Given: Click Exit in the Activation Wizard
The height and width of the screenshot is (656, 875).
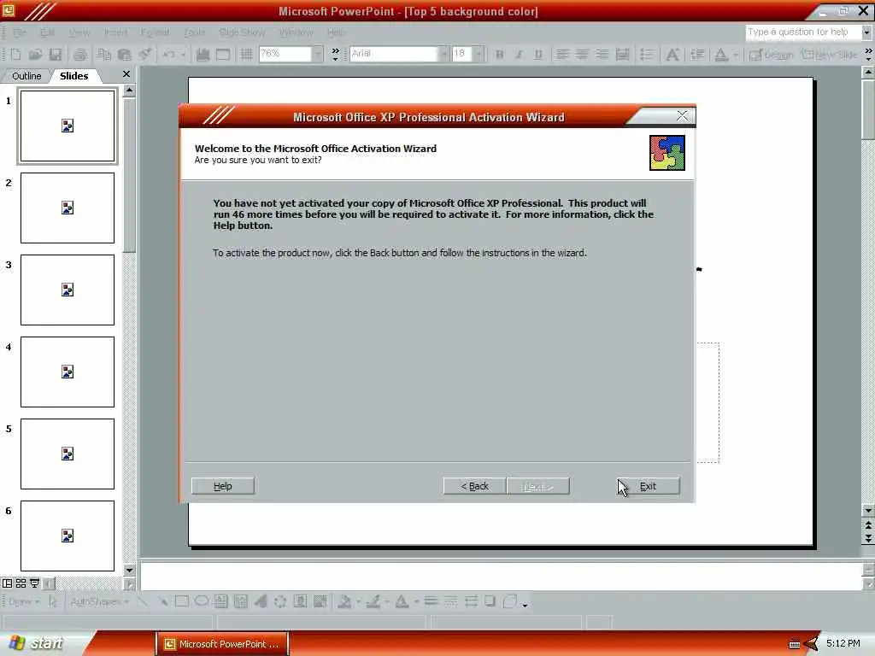Looking at the screenshot, I should [648, 486].
